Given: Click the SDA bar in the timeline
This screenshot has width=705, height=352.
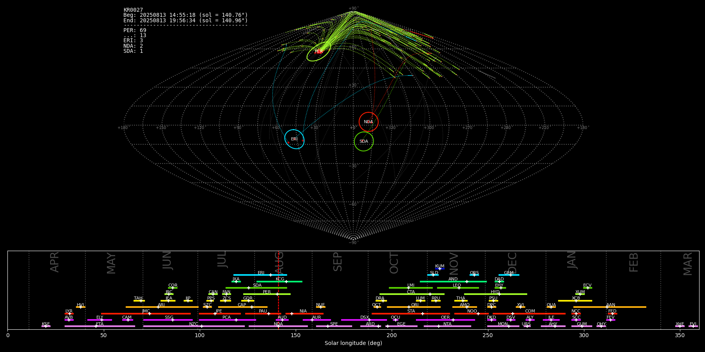Looking at the screenshot, I should click(256, 288).
